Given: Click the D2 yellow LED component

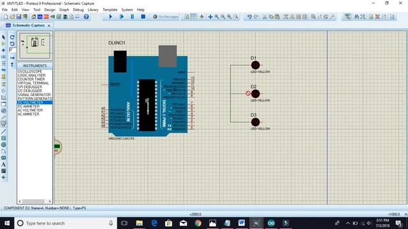Looking at the screenshot, I should pyautogui.click(x=256, y=94).
